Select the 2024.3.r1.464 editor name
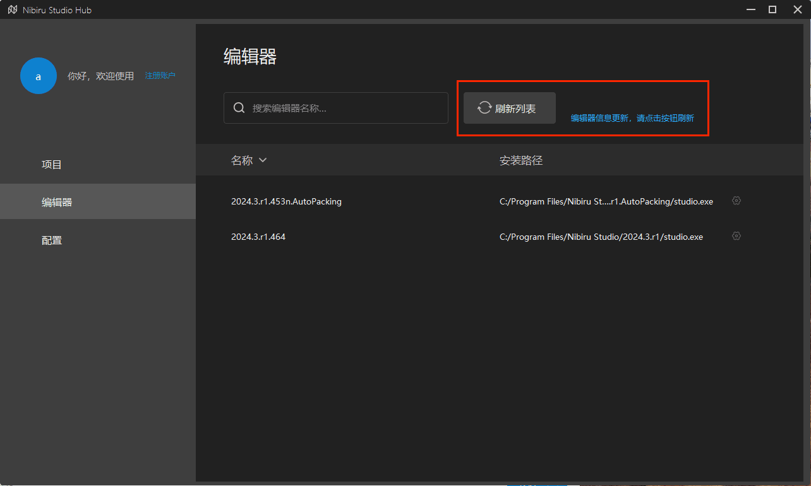 point(258,237)
